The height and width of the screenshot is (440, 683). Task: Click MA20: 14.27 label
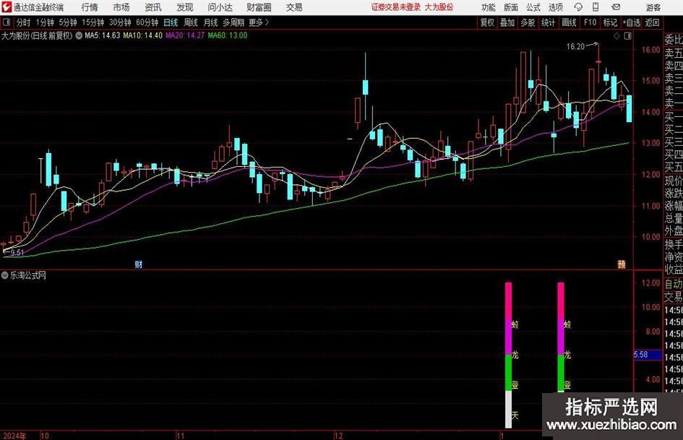pos(185,35)
